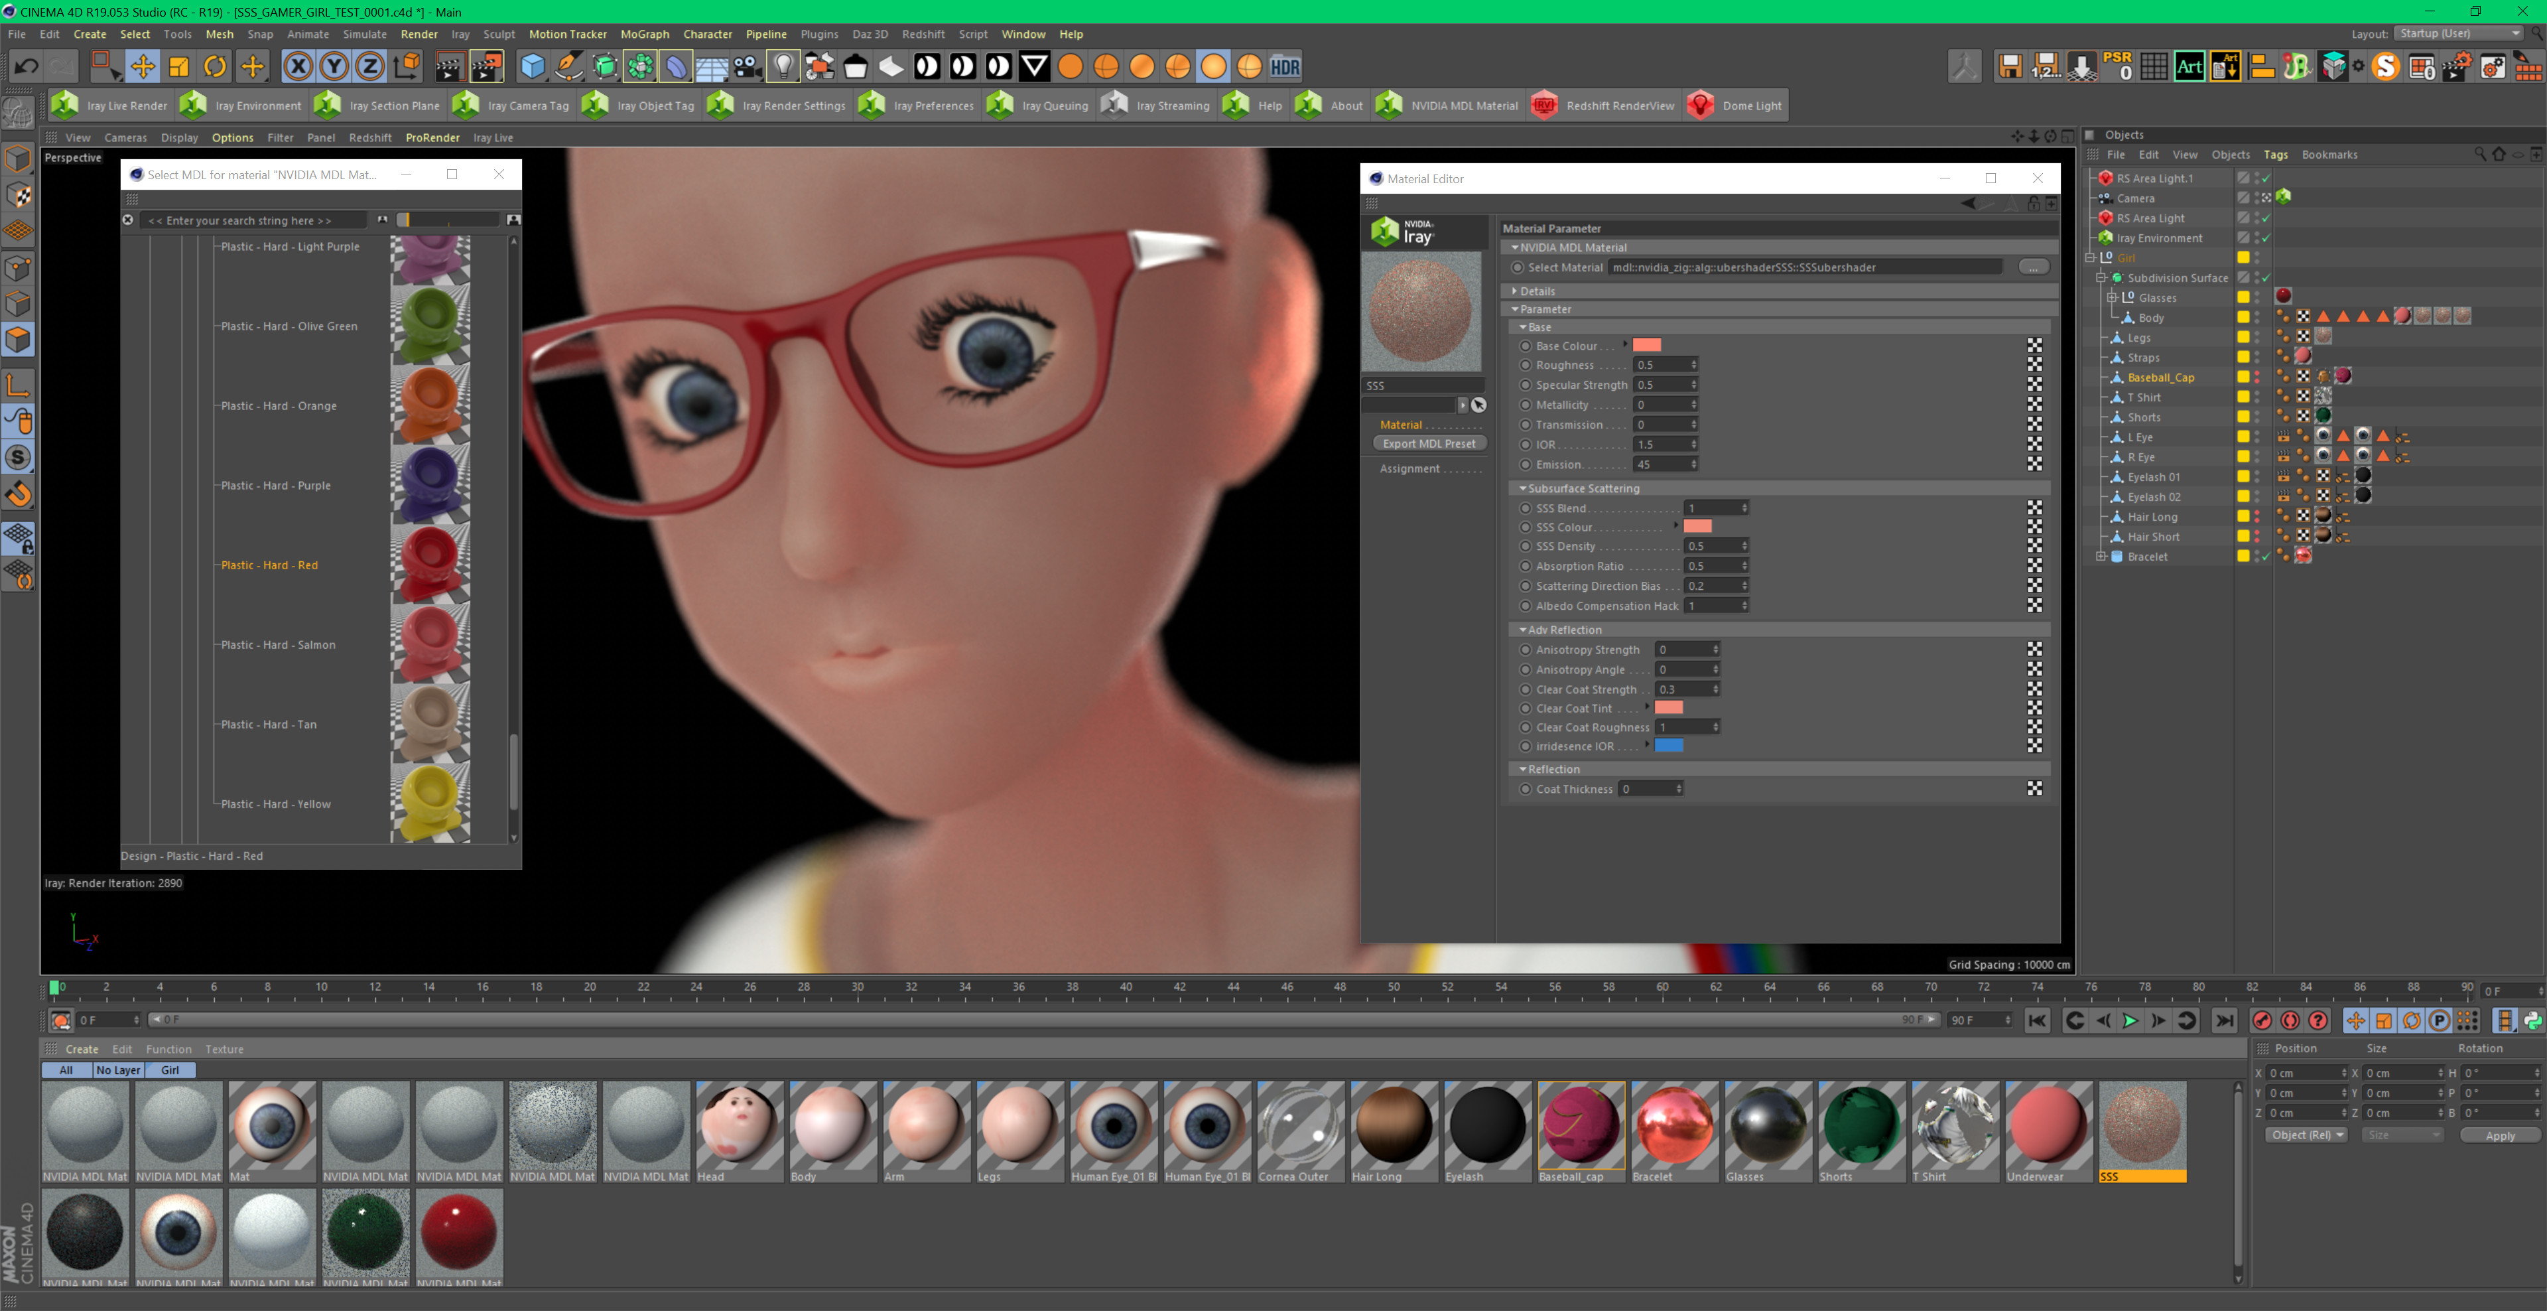The image size is (2547, 1311).
Task: Open Redshift RenderView
Action: (1604, 105)
